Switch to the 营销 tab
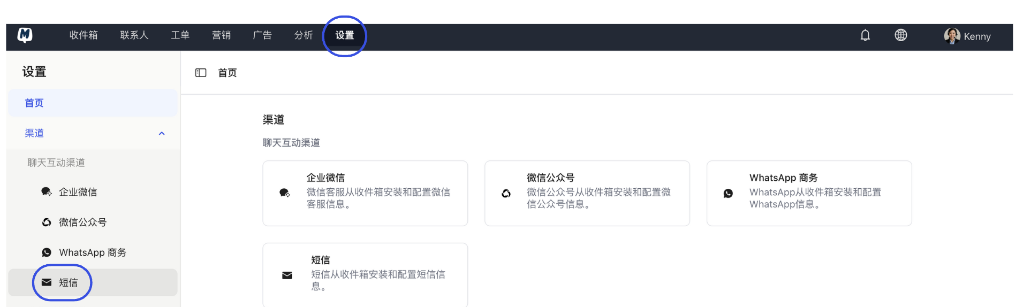 (221, 35)
